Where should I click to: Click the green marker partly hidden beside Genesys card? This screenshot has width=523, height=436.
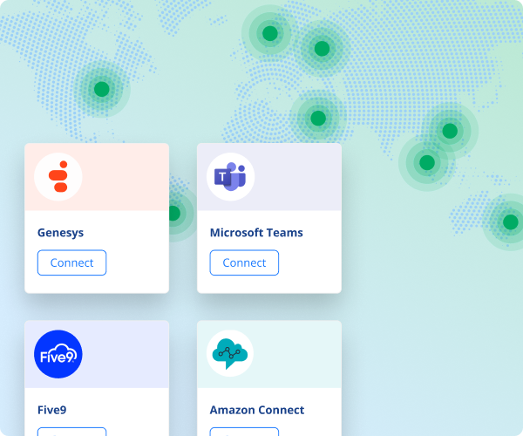174,214
